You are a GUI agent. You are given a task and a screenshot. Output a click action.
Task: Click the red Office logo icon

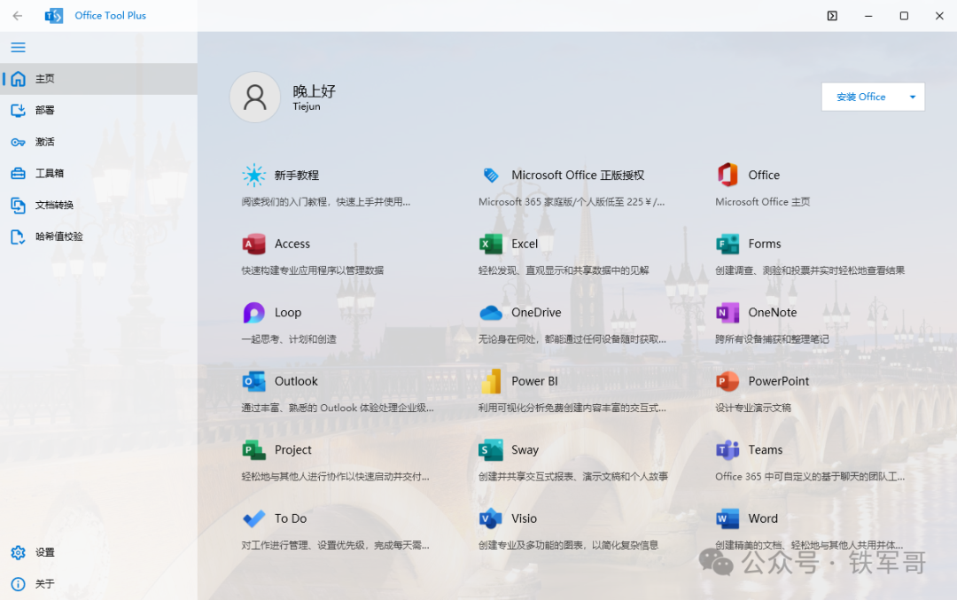pyautogui.click(x=727, y=175)
